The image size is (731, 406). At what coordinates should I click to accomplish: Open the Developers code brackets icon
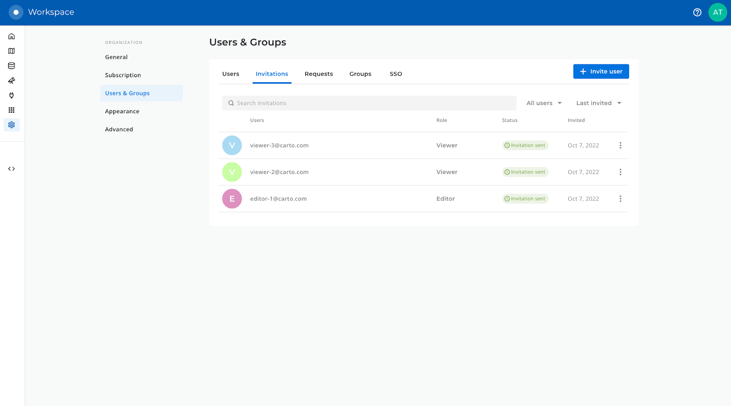11,169
